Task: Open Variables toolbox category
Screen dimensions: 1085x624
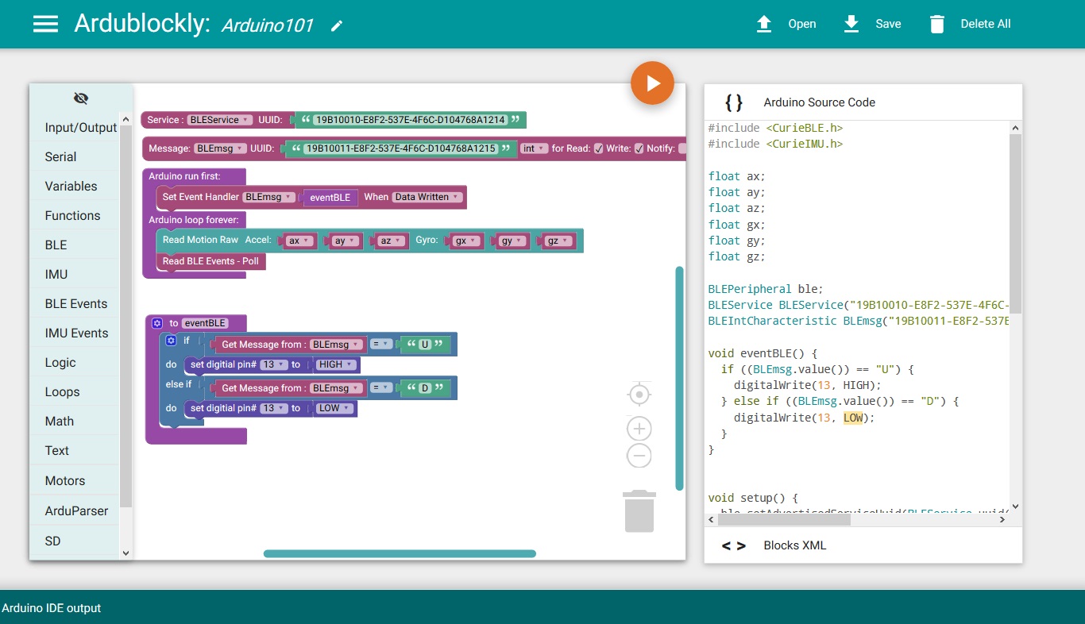Action: [75, 186]
